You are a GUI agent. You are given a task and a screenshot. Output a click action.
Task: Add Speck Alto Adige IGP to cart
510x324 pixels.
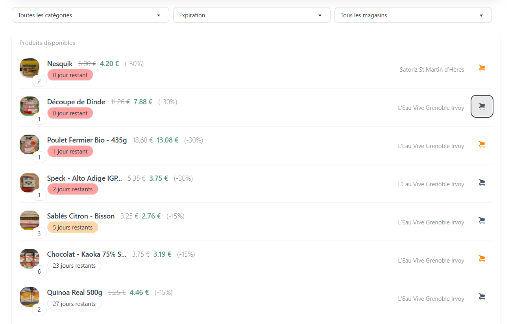tap(482, 183)
